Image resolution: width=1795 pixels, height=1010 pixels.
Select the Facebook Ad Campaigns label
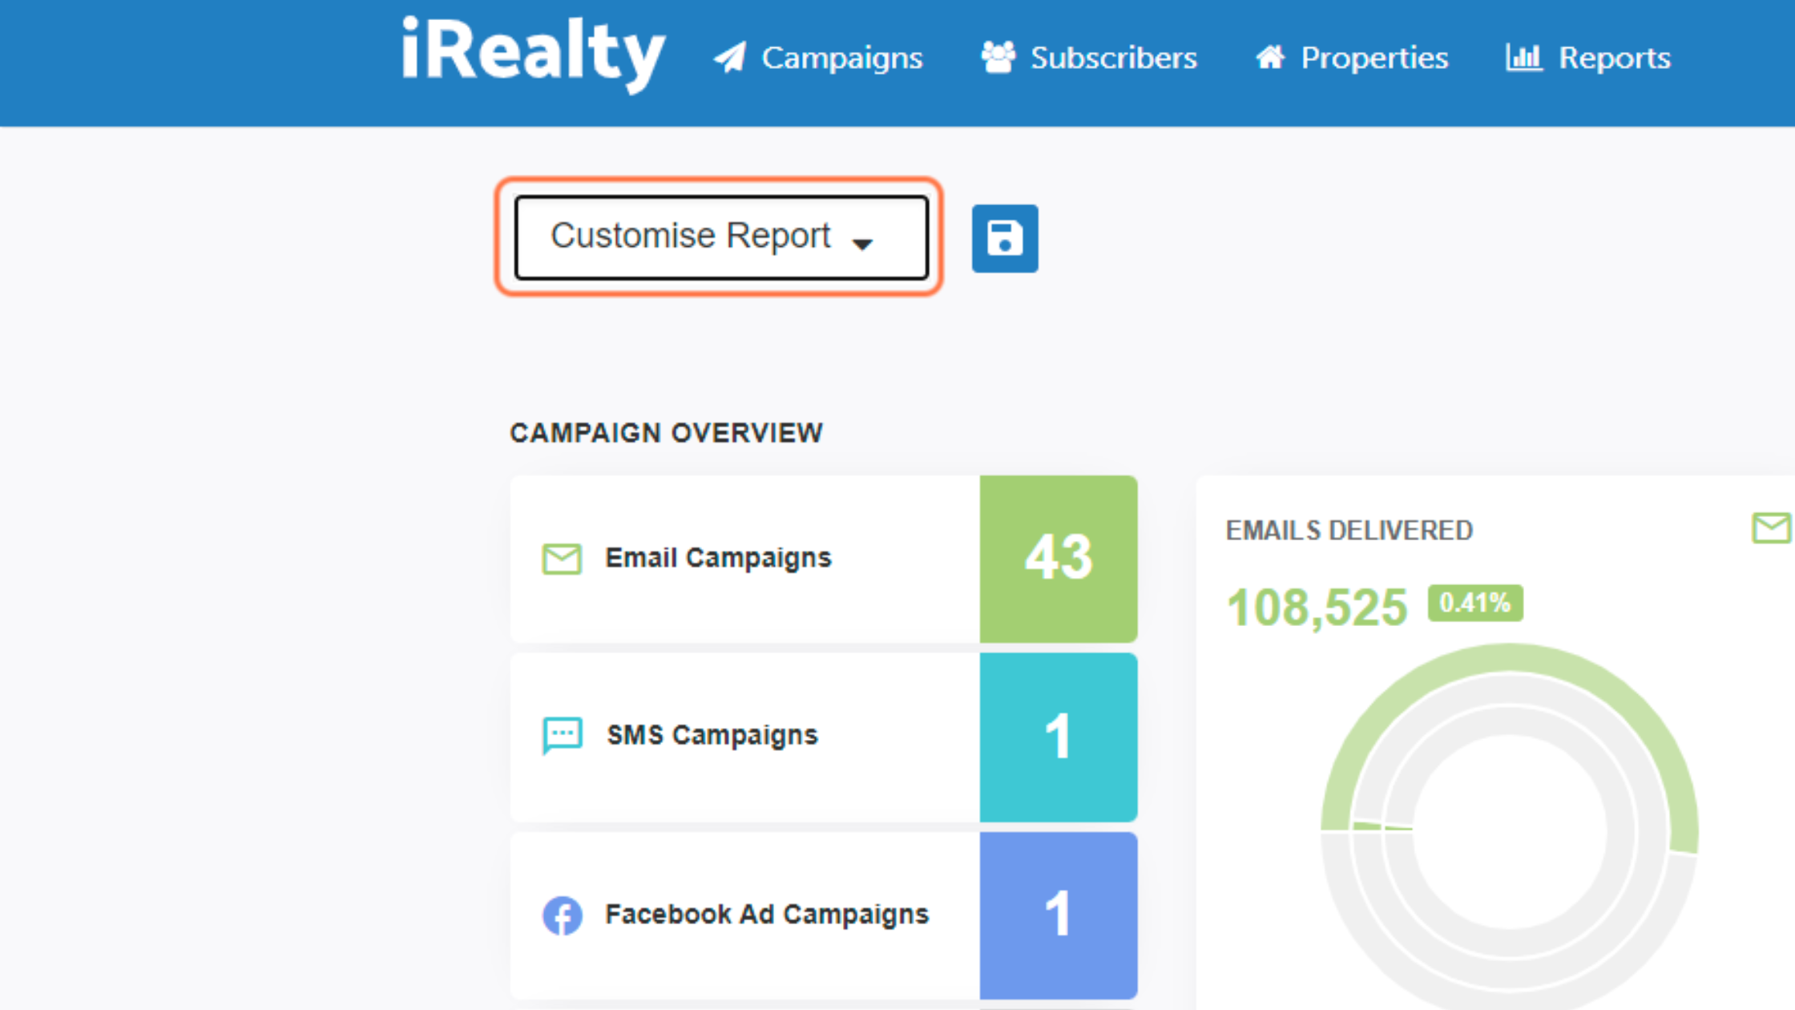click(x=767, y=915)
